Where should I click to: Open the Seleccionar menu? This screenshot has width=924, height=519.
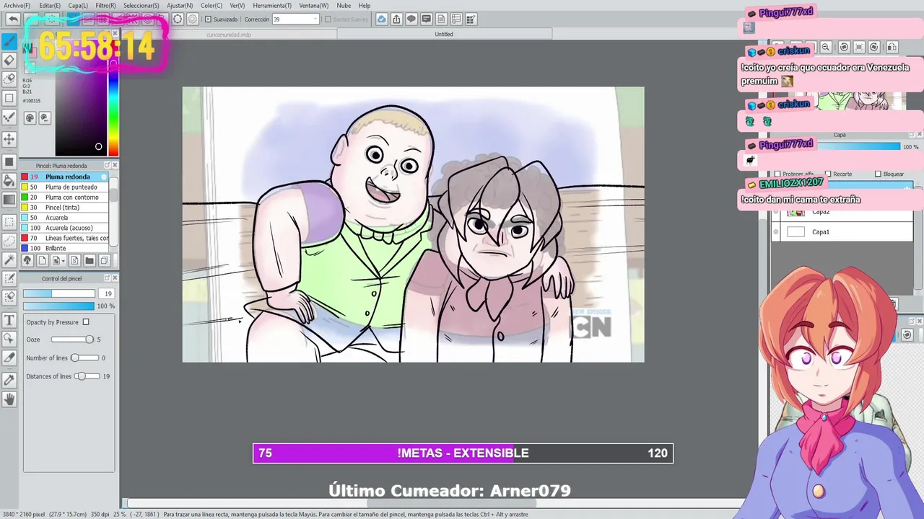(x=141, y=5)
